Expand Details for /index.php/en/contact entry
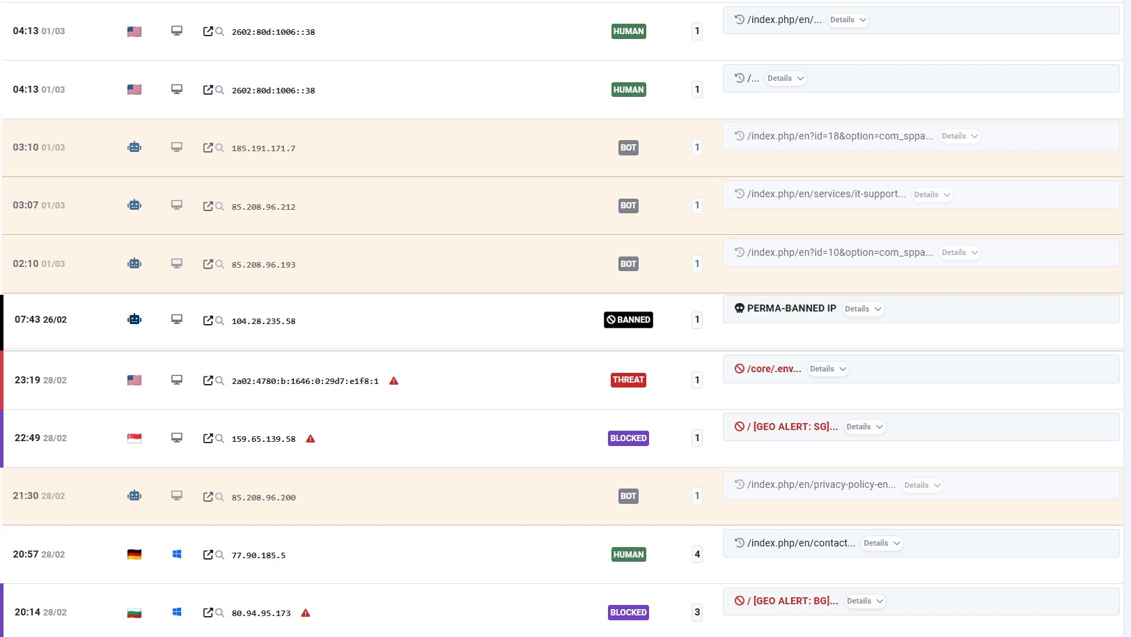This screenshot has width=1131, height=637. [x=882, y=543]
